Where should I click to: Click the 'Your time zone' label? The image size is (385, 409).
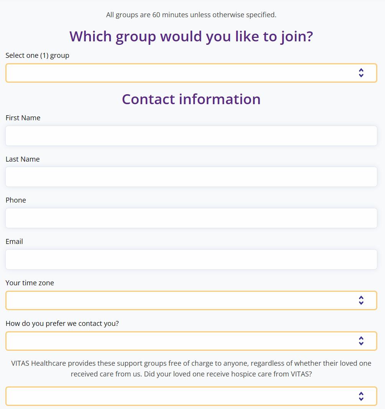(30, 283)
